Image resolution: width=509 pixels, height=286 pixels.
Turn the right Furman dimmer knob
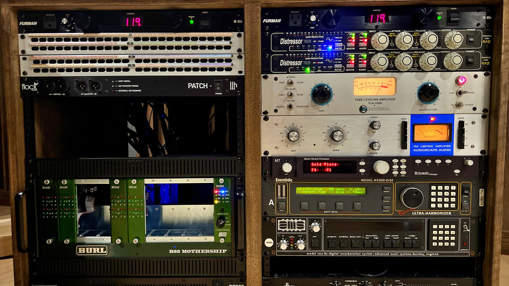[313, 18]
